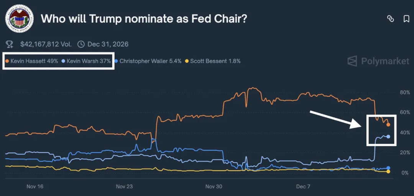Click the Nov 30 date axis label
Viewport: 414px width, 196px height.
[x=214, y=187]
